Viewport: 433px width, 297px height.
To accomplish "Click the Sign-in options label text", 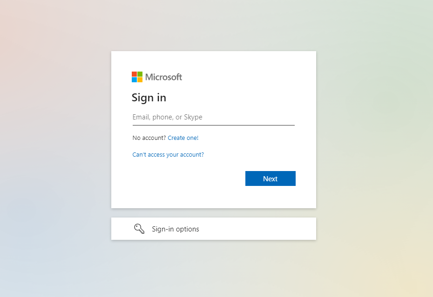I will tap(176, 229).
